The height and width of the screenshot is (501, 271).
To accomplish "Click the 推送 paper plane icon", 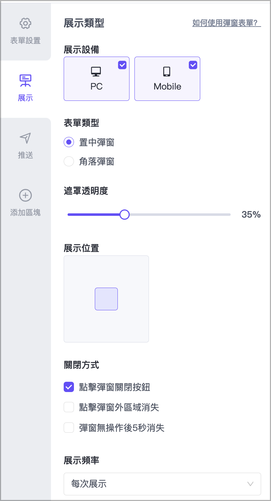I will tap(25, 138).
